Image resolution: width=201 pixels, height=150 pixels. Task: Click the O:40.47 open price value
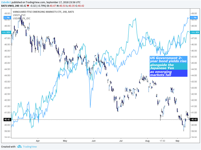coord(51,6)
